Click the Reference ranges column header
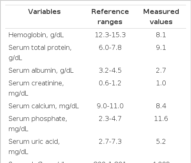191x163 pixels. 110,17
